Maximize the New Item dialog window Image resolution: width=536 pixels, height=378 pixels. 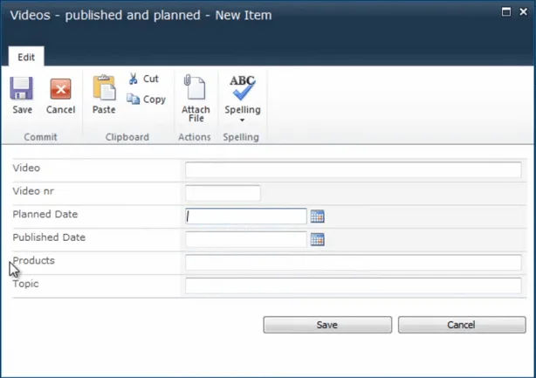click(506, 11)
